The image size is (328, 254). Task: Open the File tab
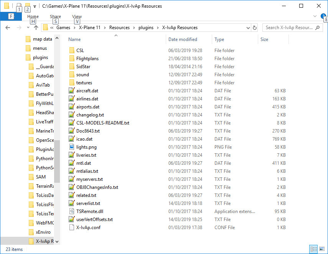11,16
